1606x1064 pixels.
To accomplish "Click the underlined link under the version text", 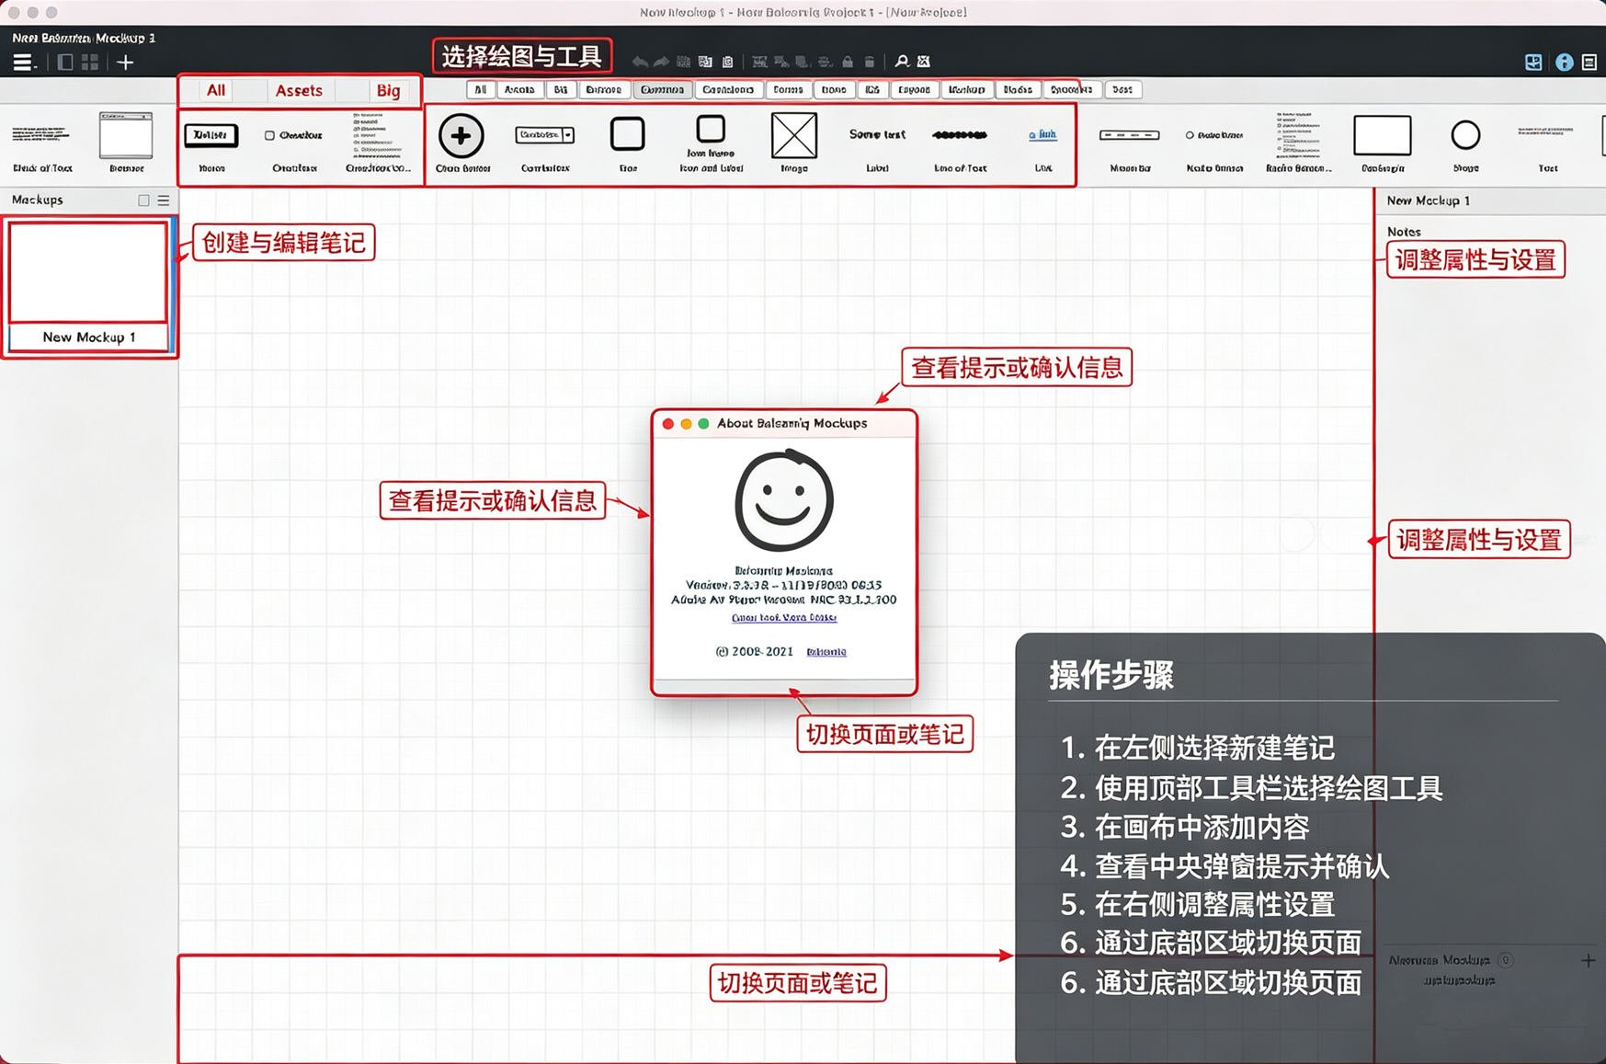I will (784, 618).
